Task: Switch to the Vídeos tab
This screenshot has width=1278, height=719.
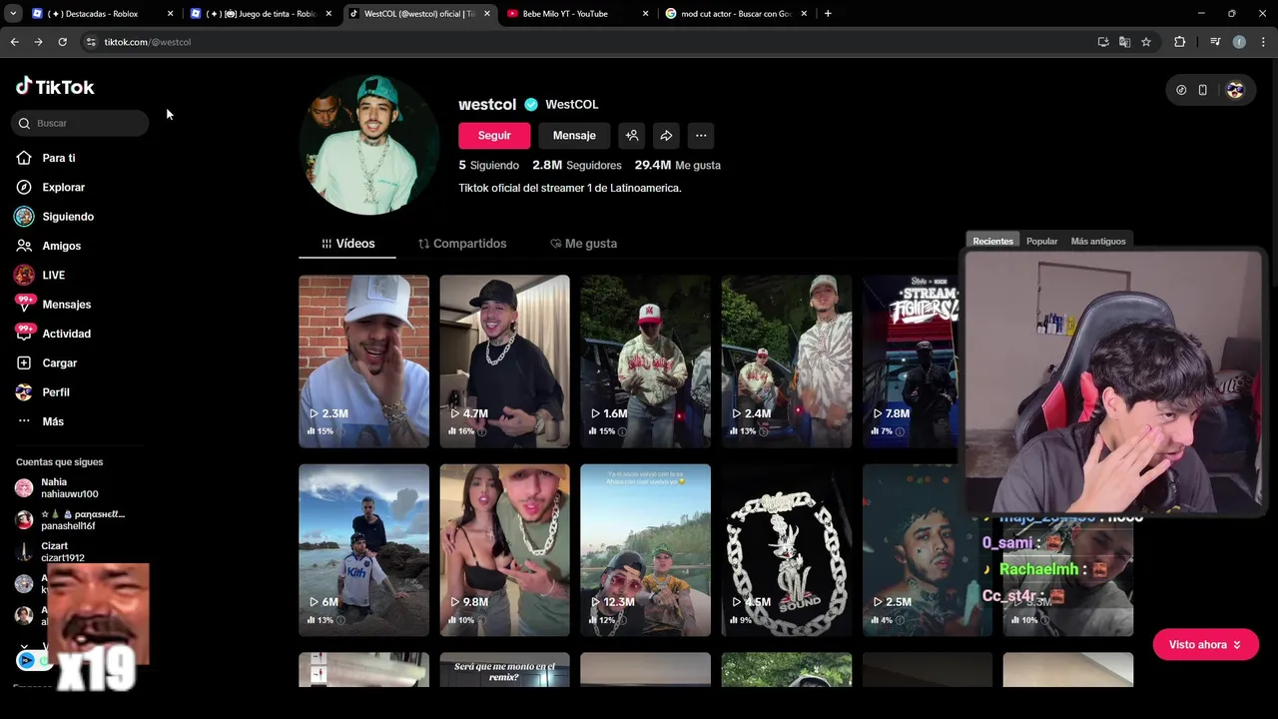Action: click(x=347, y=244)
